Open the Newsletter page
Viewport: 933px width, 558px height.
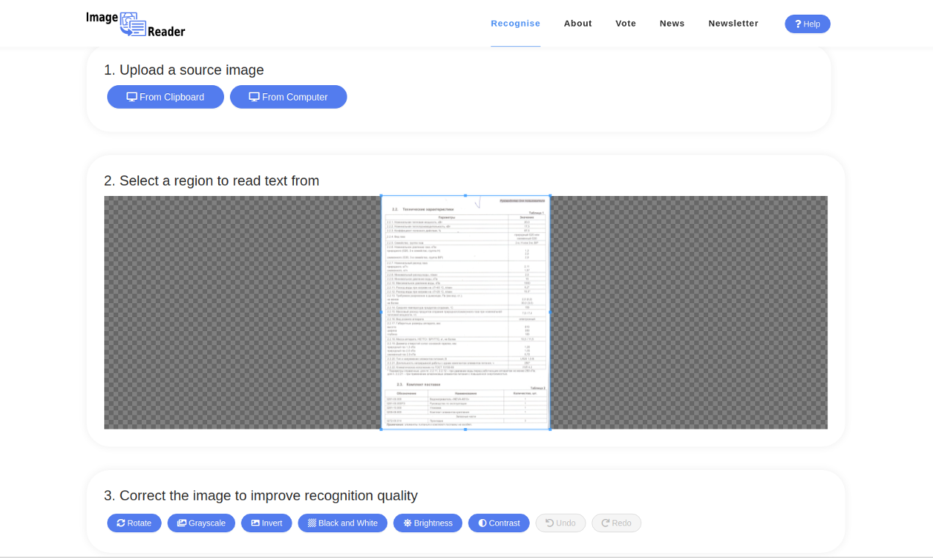[733, 23]
